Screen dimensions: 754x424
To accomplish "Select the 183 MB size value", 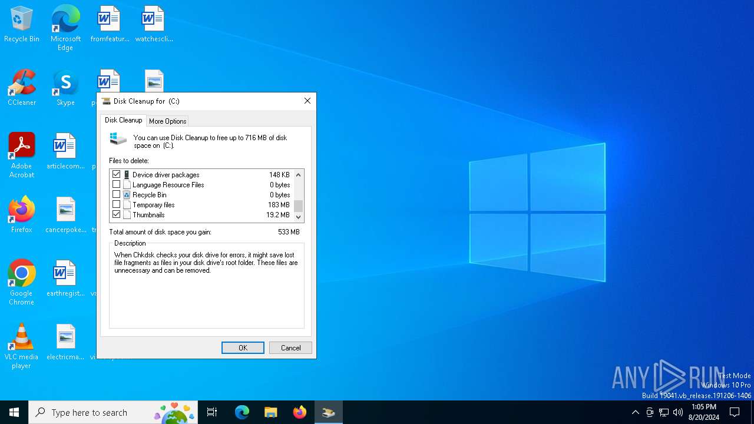I will point(279,205).
